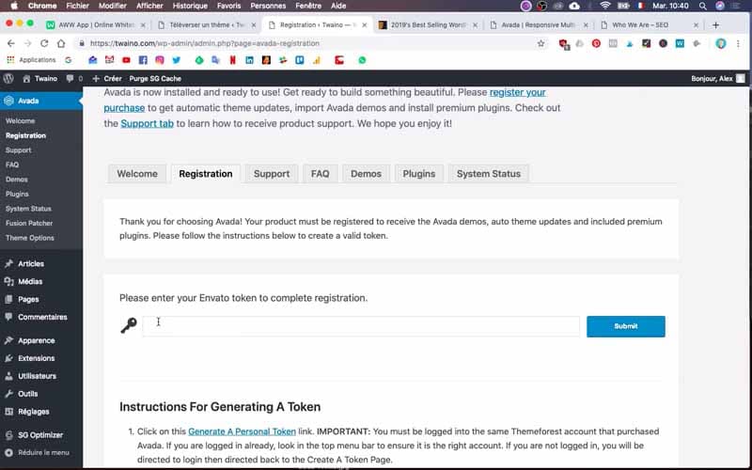The image size is (752, 470).
Task: Open the Apple menu
Action: pos(14,6)
